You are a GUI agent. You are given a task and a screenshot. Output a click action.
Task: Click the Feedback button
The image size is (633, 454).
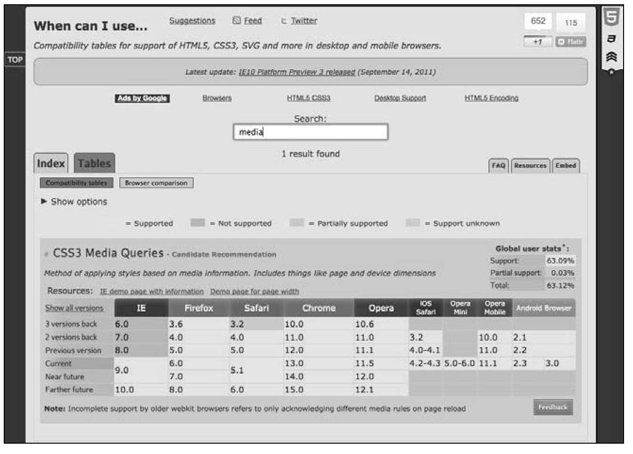553,407
